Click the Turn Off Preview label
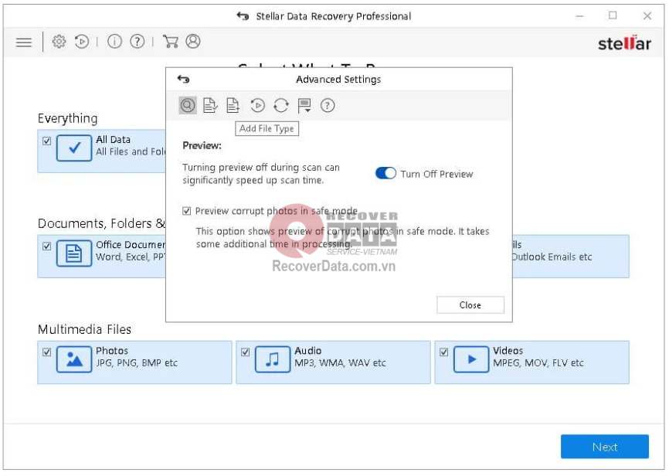Screen dimensions: 669x476 (436, 174)
